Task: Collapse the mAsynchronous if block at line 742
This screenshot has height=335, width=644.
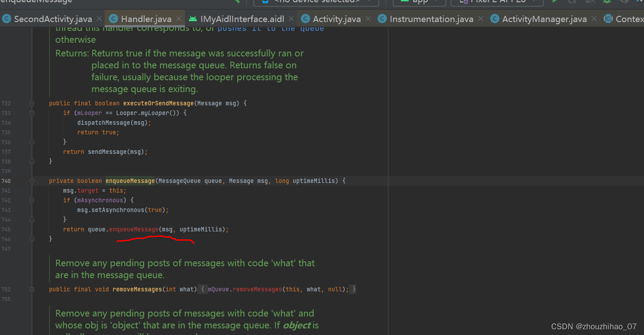Action: [32, 200]
